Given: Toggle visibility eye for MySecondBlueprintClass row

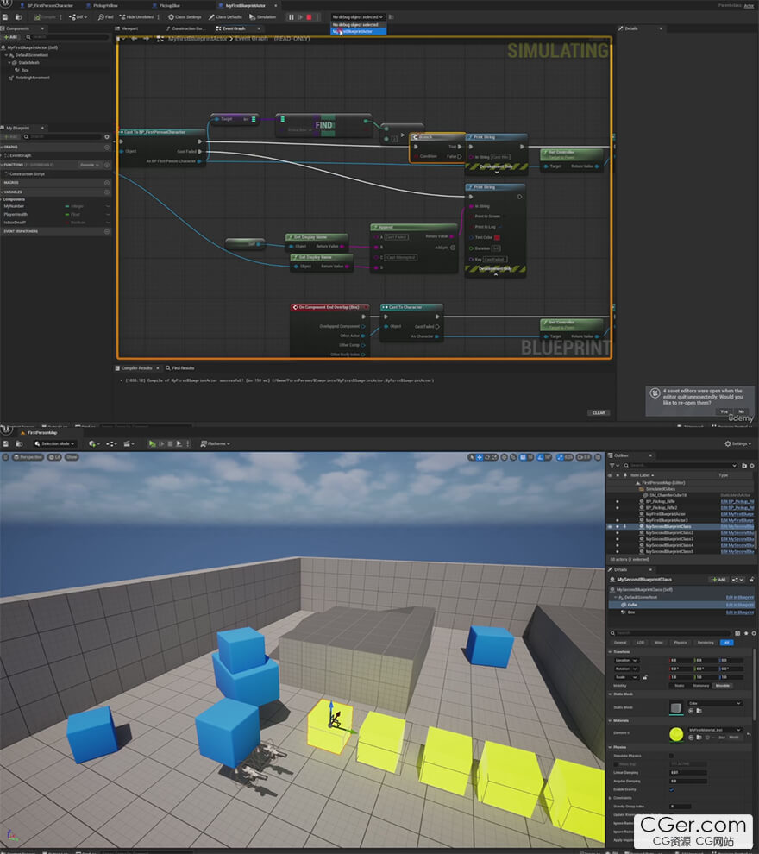Looking at the screenshot, I should 610,527.
